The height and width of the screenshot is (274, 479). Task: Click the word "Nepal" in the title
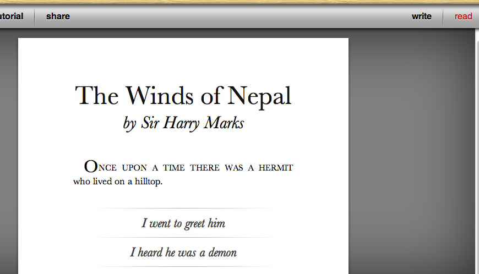[x=259, y=96]
